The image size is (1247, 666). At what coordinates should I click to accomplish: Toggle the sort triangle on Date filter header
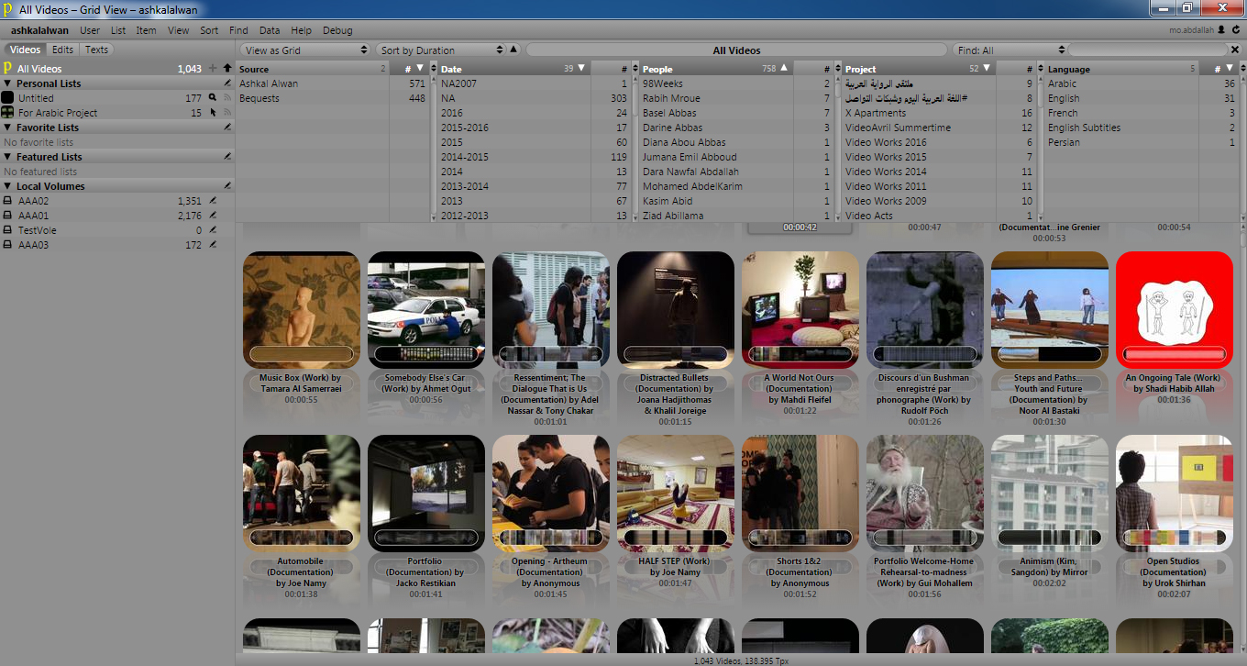click(581, 68)
